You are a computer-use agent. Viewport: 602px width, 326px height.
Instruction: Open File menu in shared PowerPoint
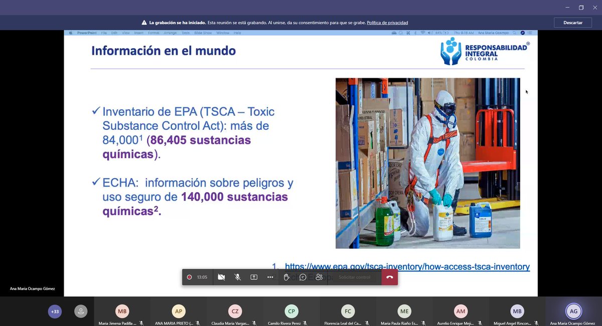[104, 33]
